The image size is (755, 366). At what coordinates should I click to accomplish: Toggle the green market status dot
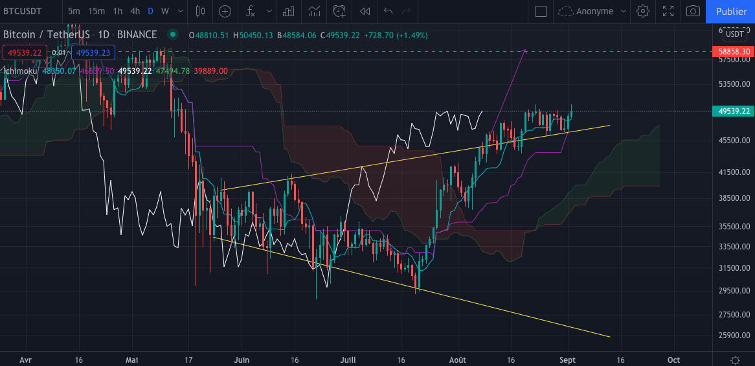point(172,35)
